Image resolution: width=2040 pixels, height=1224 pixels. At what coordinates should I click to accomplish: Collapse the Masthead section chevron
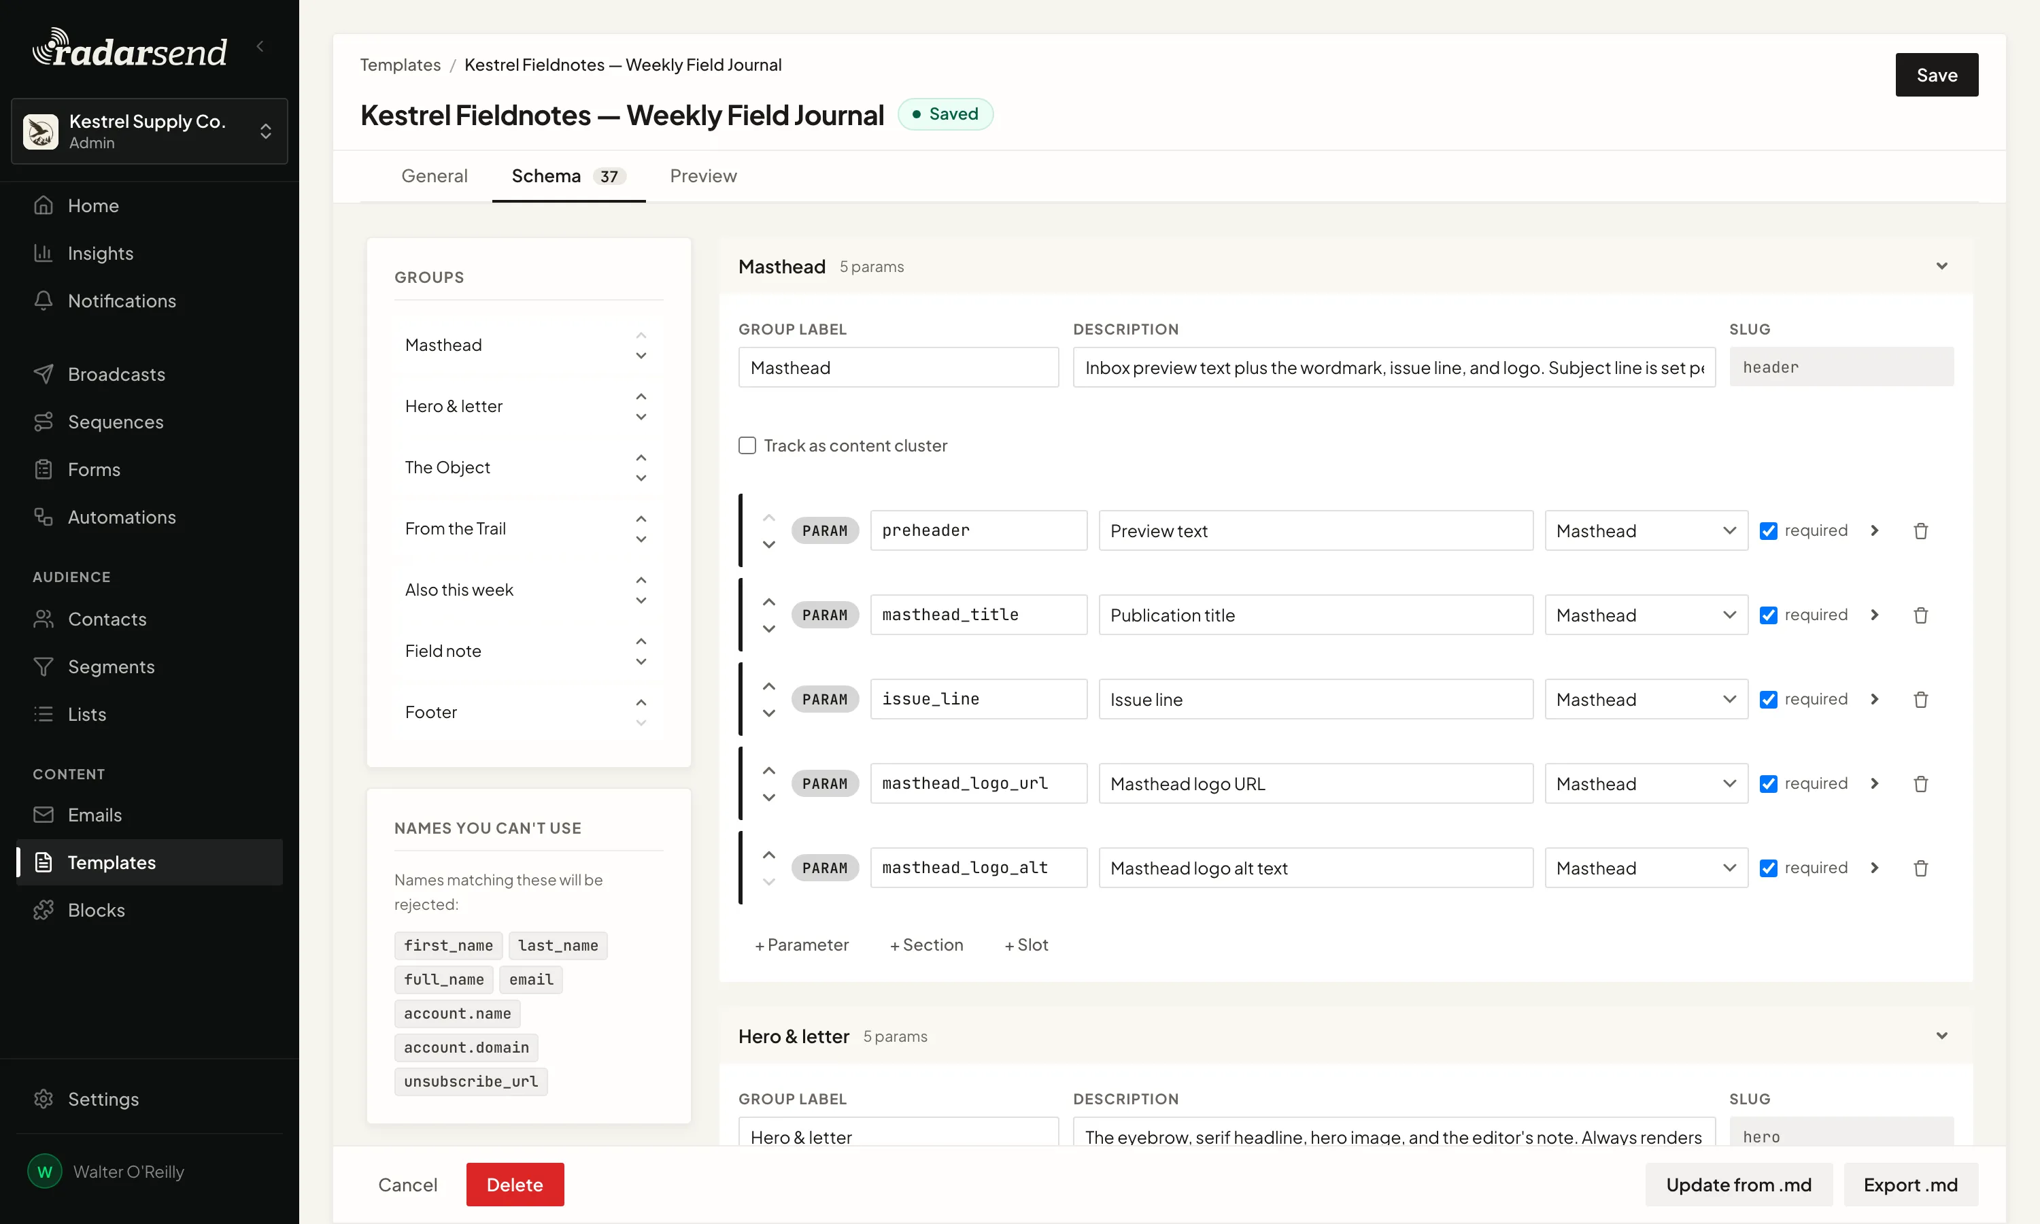tap(1941, 267)
